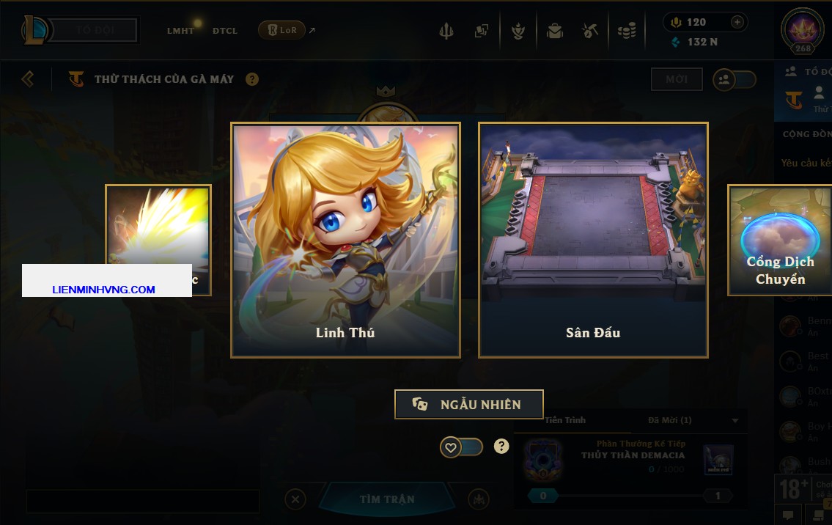Click the back arrow beside Thử Thách Của Gà Máy

[x=28, y=79]
